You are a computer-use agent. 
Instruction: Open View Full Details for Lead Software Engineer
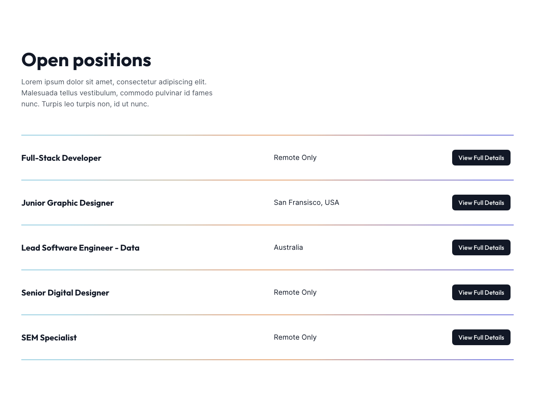click(481, 247)
